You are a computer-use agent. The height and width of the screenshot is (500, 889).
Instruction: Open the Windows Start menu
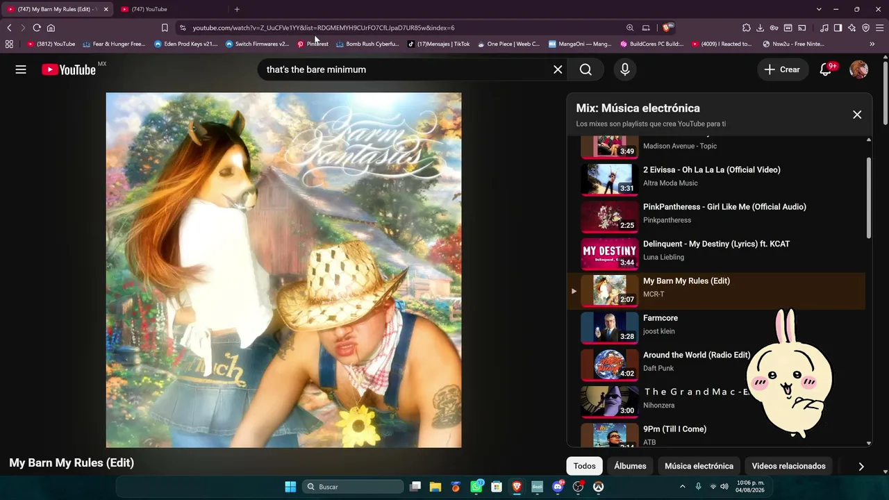point(290,487)
